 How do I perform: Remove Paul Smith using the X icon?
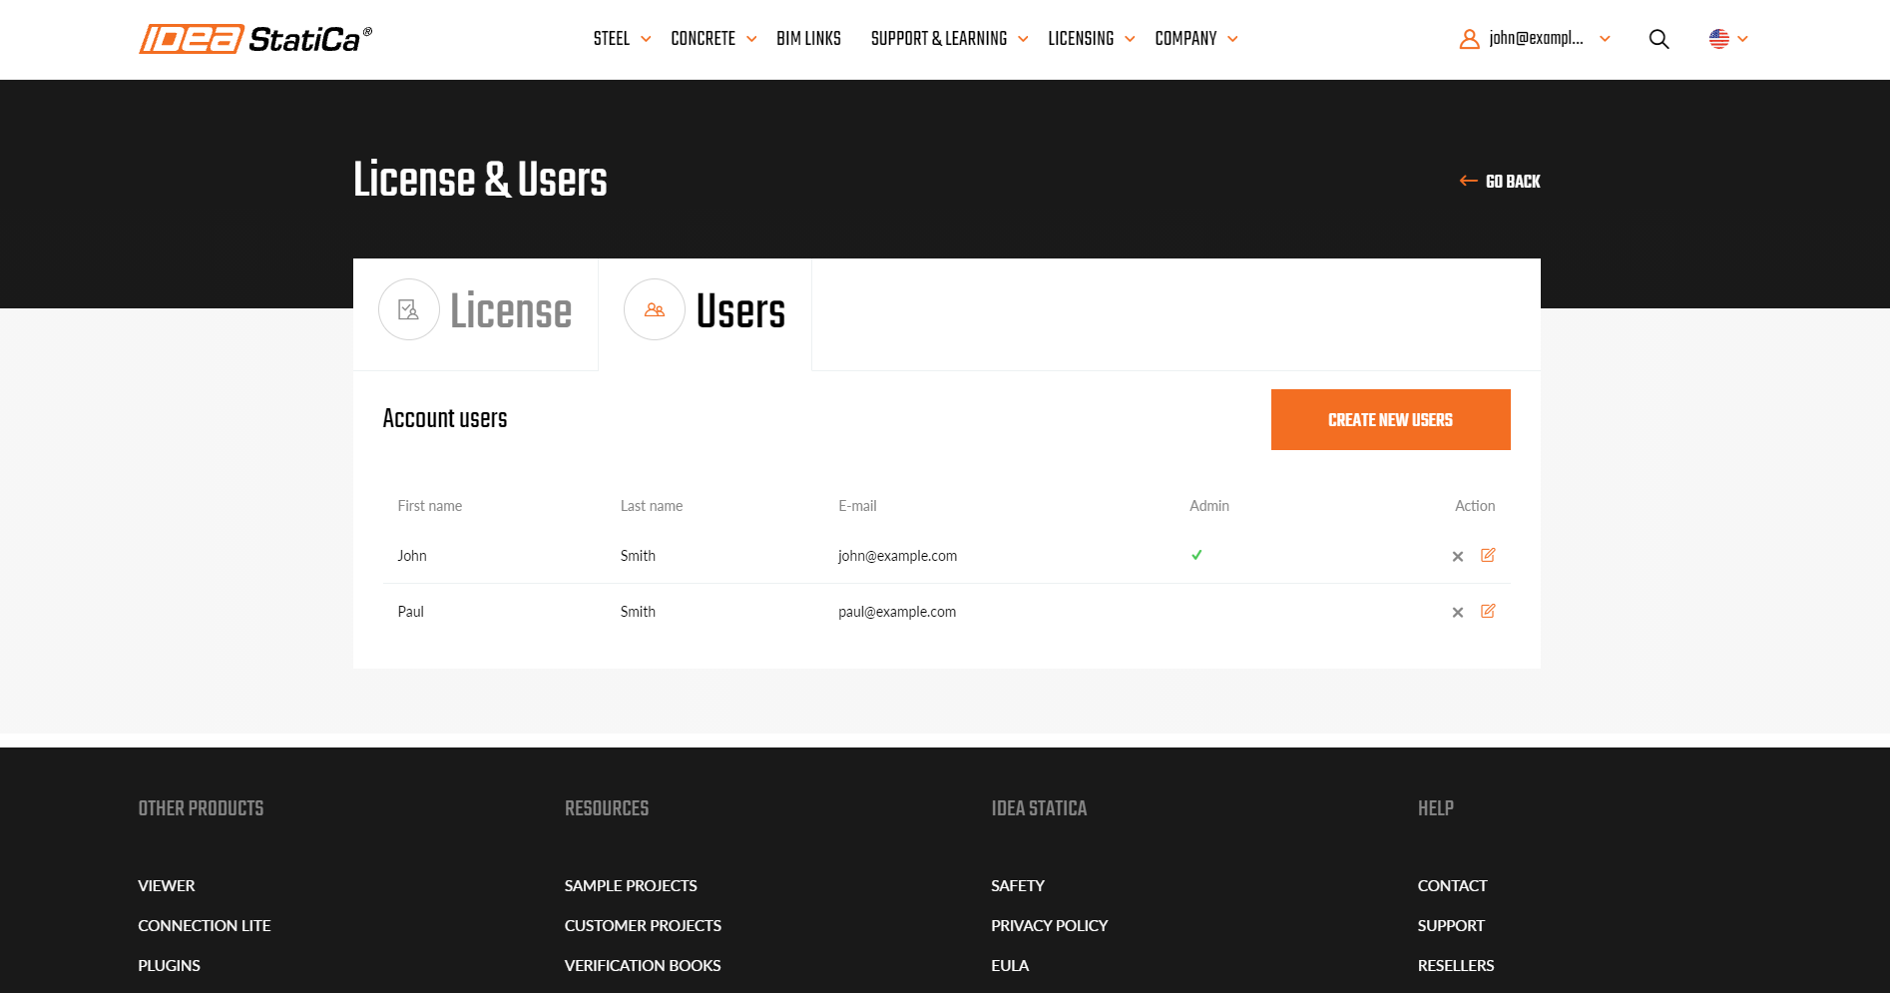tap(1457, 613)
